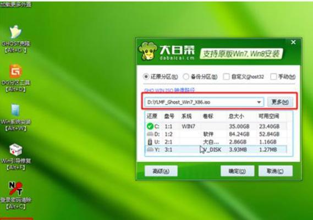The width and height of the screenshot is (313, 220).
Task: Click the YLMF_Ghost_Win7_X86.iso path field
Action: (204, 102)
